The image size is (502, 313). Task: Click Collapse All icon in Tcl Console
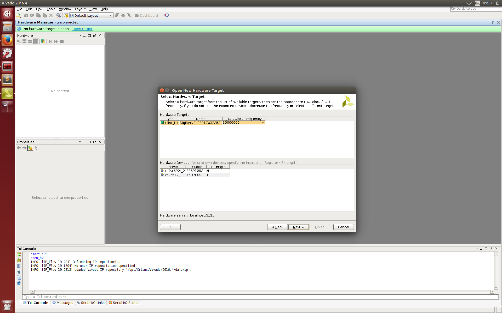[x=19, y=254]
